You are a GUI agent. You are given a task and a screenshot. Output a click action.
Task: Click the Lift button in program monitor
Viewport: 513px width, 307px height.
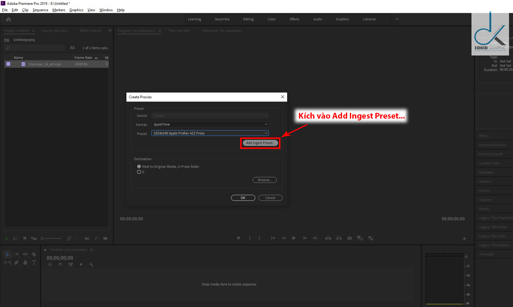point(328,238)
